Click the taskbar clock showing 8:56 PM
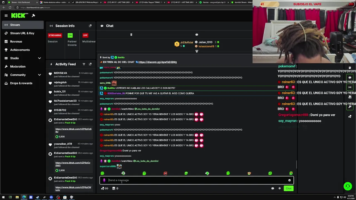This screenshot has height=200, width=356. pyautogui.click(x=351, y=197)
